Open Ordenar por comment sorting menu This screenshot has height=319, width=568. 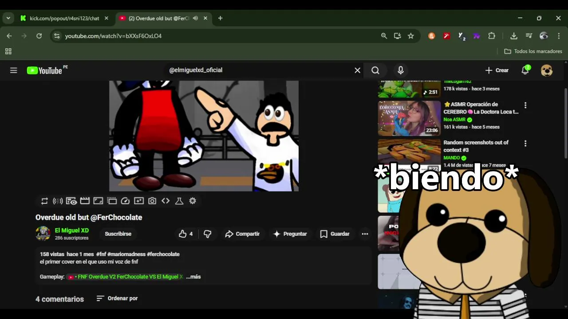pos(117,299)
